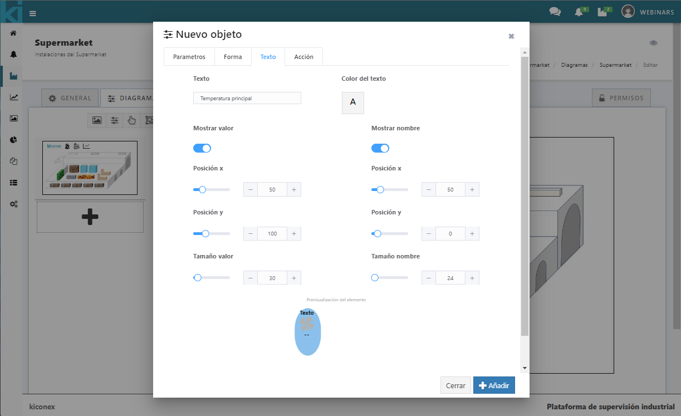Open the pie chart icon in the sidebar
The height and width of the screenshot is (416, 681).
pyautogui.click(x=13, y=140)
